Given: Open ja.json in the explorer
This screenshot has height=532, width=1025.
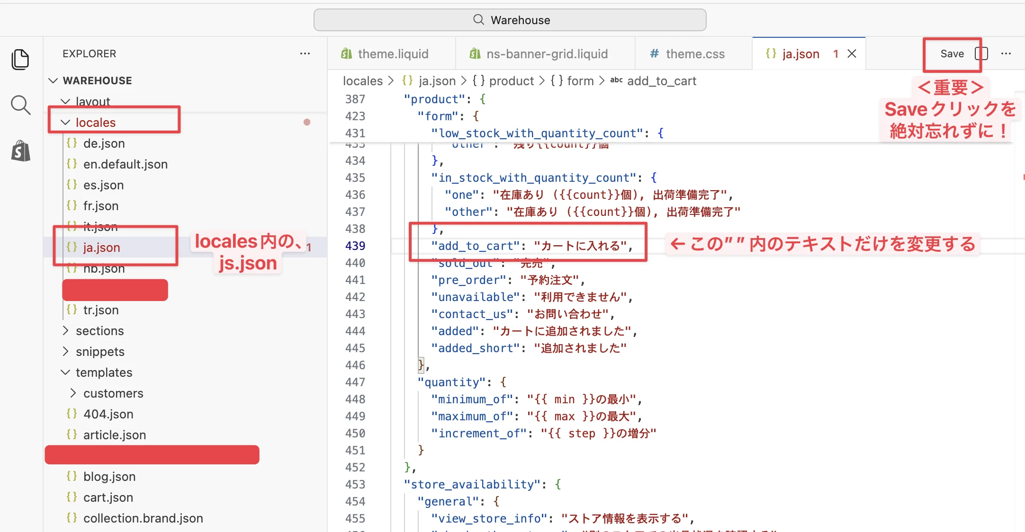Looking at the screenshot, I should click(101, 247).
